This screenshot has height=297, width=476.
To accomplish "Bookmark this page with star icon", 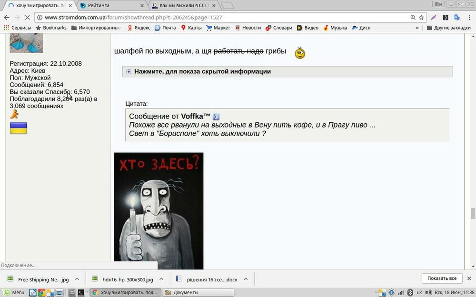I will pos(421,18).
